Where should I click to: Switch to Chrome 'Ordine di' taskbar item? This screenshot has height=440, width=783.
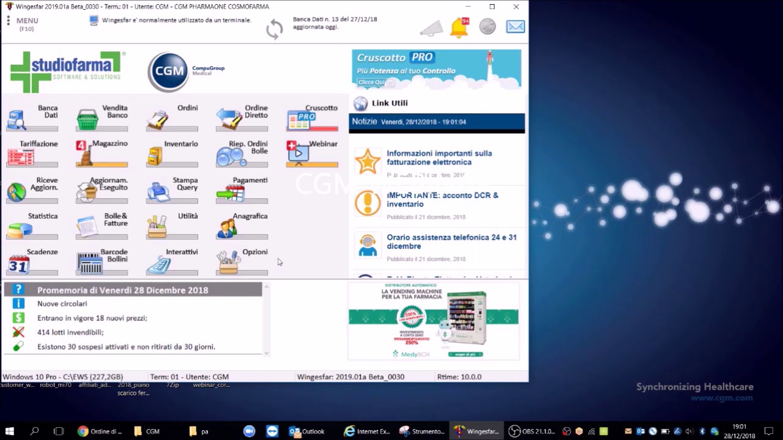100,431
